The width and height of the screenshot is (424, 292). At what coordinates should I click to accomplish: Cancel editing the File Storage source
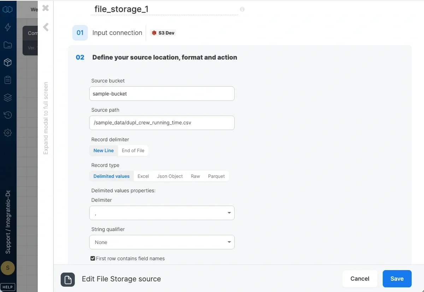click(x=360, y=279)
